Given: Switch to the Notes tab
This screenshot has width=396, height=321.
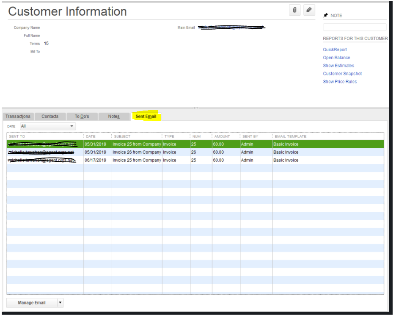Looking at the screenshot, I should (114, 116).
